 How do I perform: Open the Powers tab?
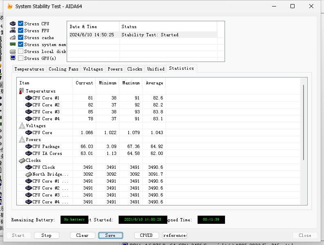pos(115,69)
